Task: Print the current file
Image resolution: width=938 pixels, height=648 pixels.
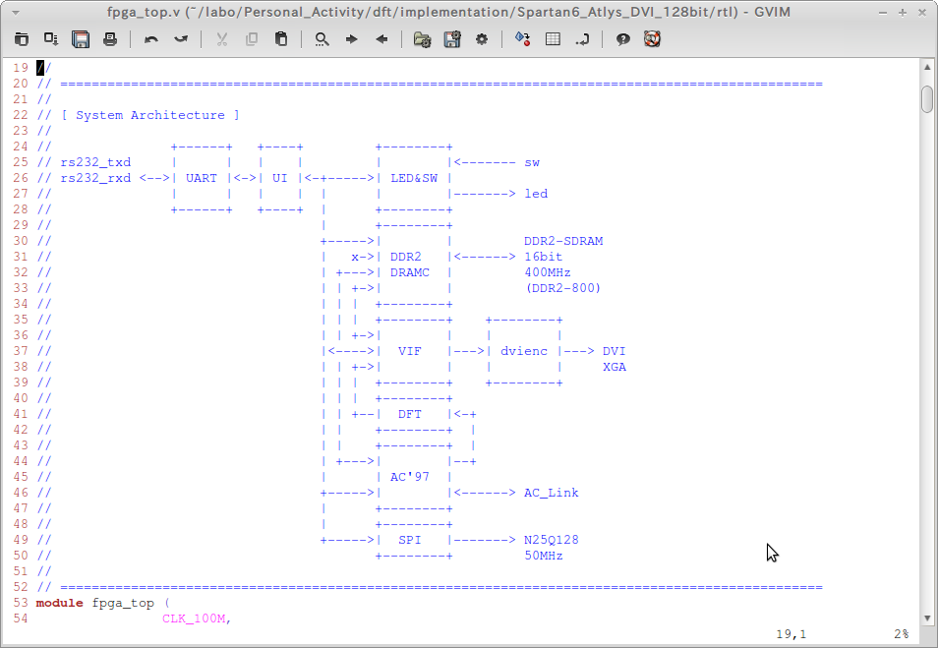Action: (108, 39)
